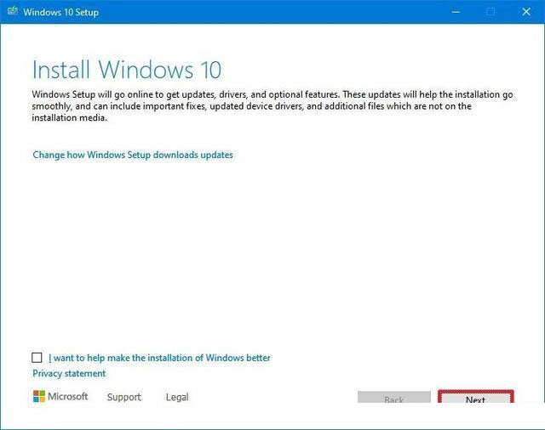This screenshot has width=545, height=430.
Task: Click the Windows Setup icon in title bar
Action: tap(11, 12)
